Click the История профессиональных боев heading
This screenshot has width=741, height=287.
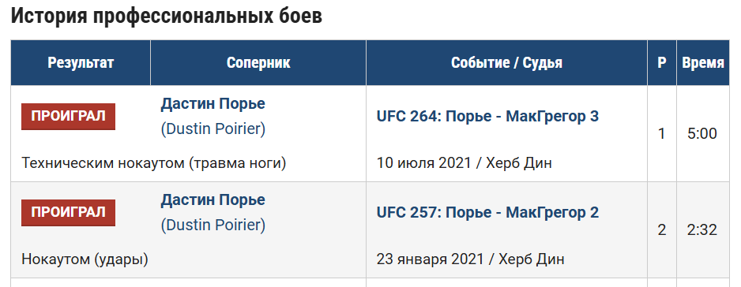pos(167,16)
